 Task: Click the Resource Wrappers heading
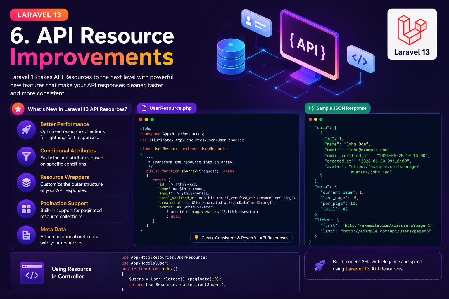(65, 177)
